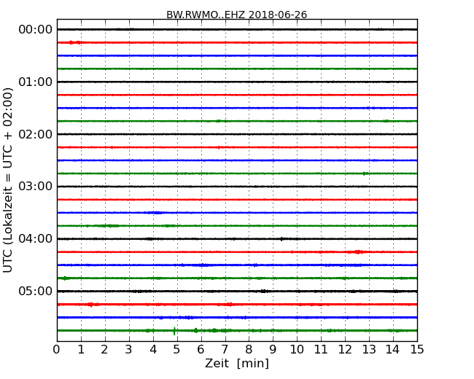Click the red burst near minute 12.5 after 04:00

pyautogui.click(x=358, y=251)
